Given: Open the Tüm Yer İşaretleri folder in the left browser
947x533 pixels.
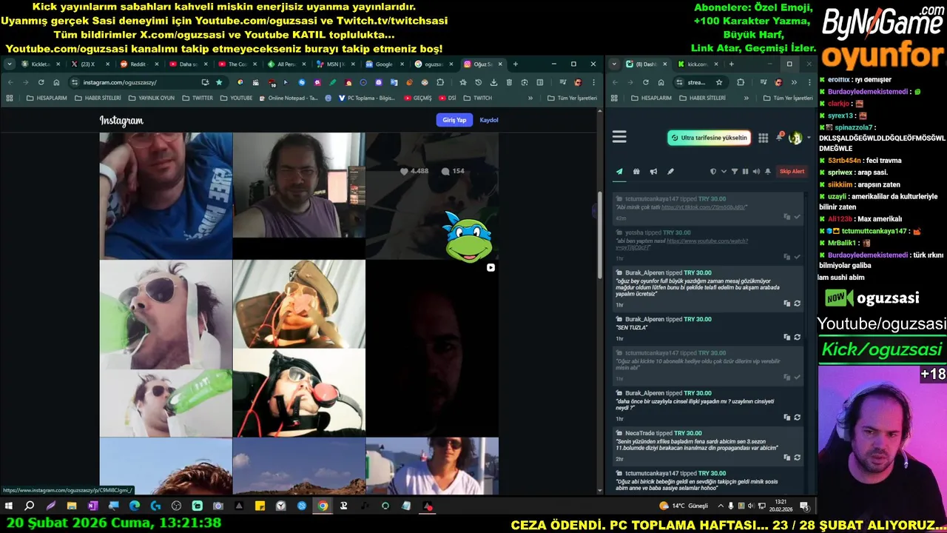Looking at the screenshot, I should coord(572,98).
